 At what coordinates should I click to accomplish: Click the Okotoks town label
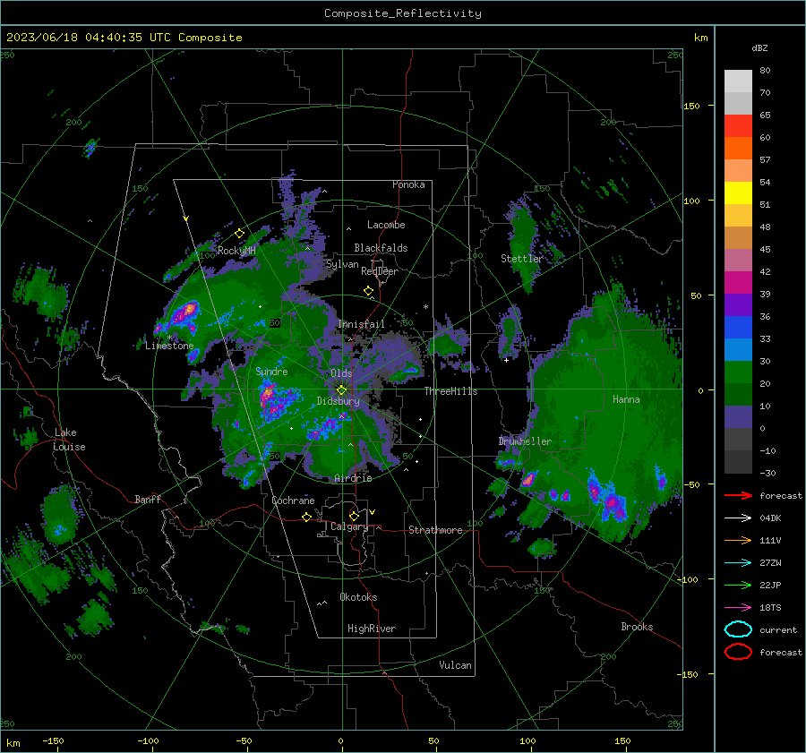[358, 596]
